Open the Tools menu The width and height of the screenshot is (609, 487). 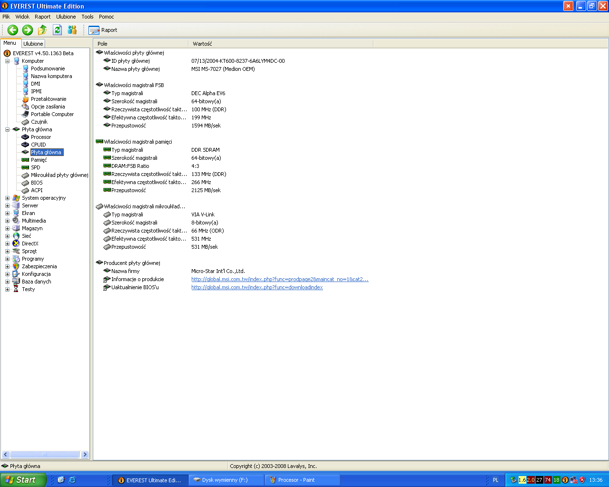pos(88,17)
